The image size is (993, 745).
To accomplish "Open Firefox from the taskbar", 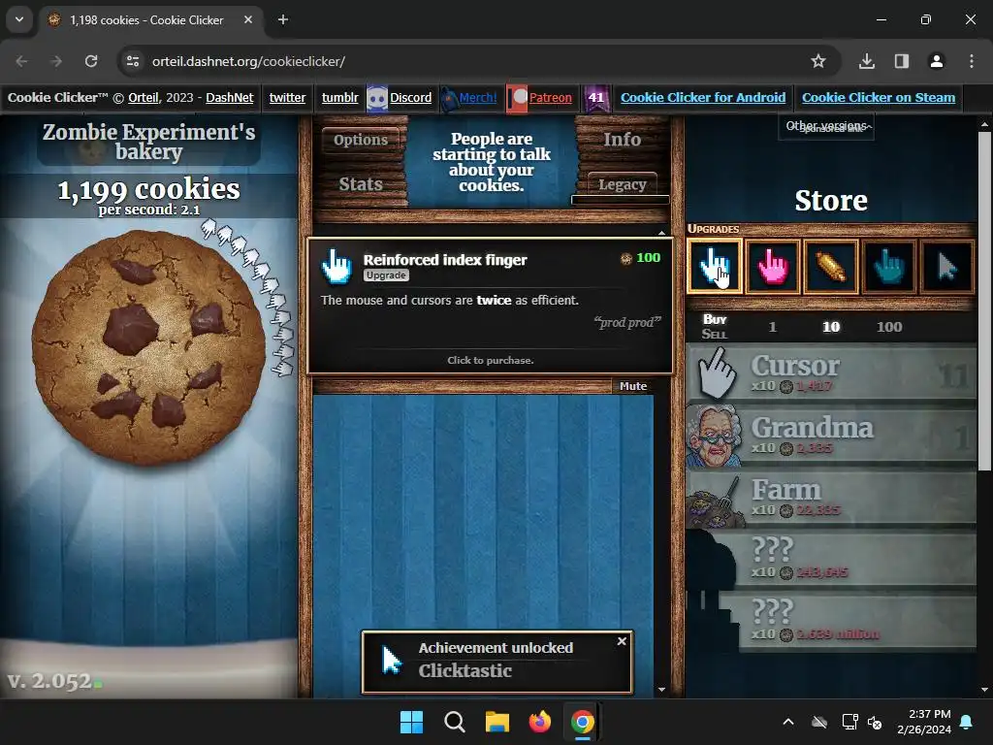I will tap(539, 722).
